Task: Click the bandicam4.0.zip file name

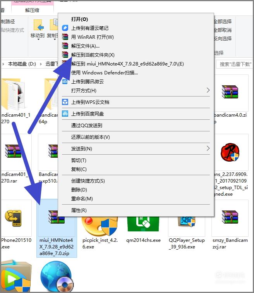Action: click(230, 118)
